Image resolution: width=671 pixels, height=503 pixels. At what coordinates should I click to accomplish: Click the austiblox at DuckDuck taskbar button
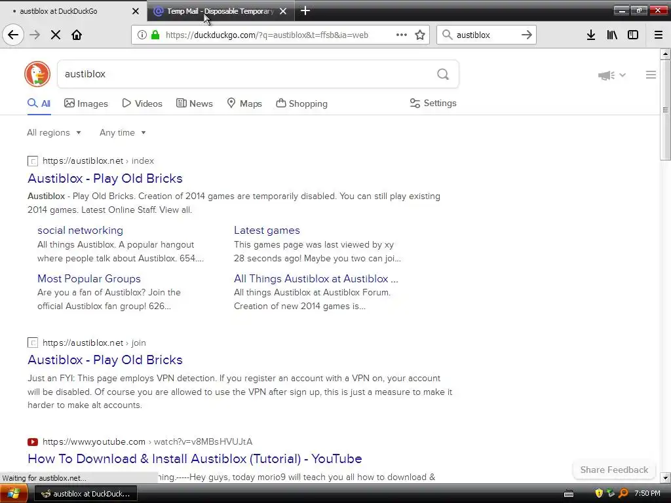(x=85, y=494)
